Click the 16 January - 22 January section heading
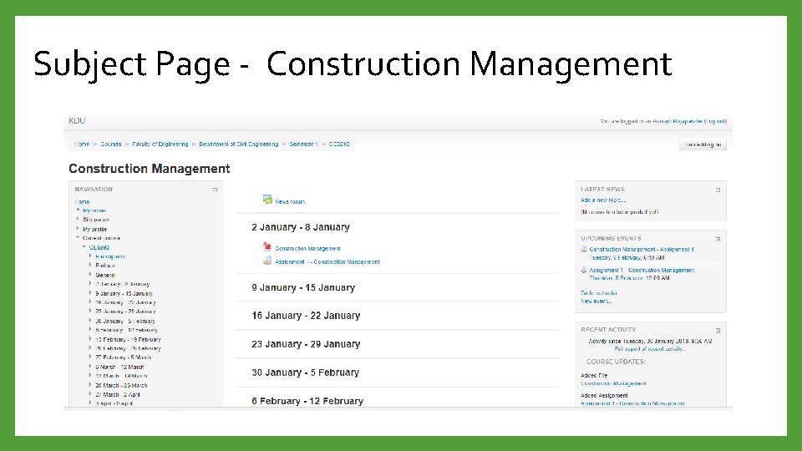The height and width of the screenshot is (451, 802). click(306, 316)
